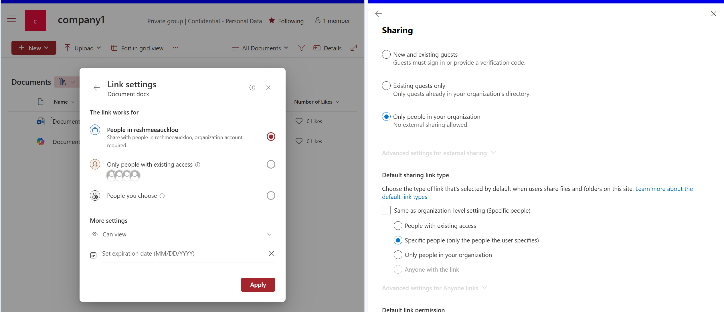Select People in reshmeeauckloo radio option
This screenshot has height=312, width=724.
tap(270, 137)
